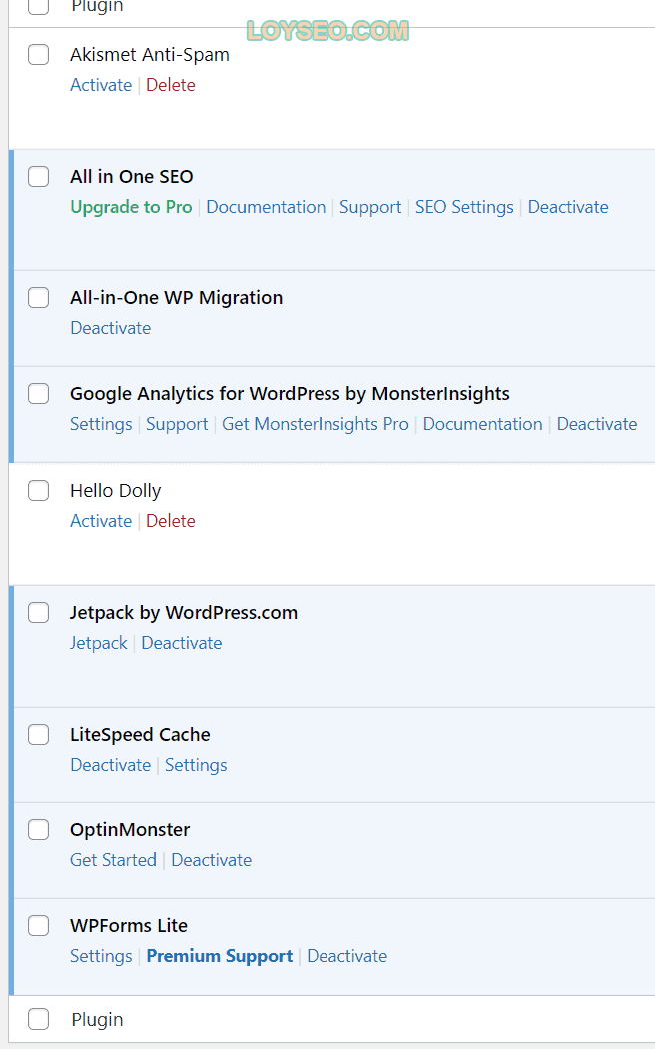Deactivate All-in-One WP Migration plugin
The width and height of the screenshot is (655, 1049).
click(111, 328)
